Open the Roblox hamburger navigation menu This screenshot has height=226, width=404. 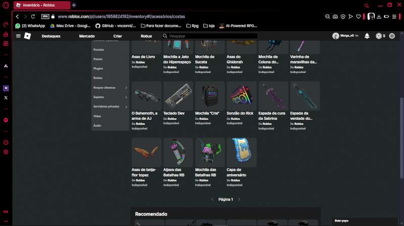18,36
